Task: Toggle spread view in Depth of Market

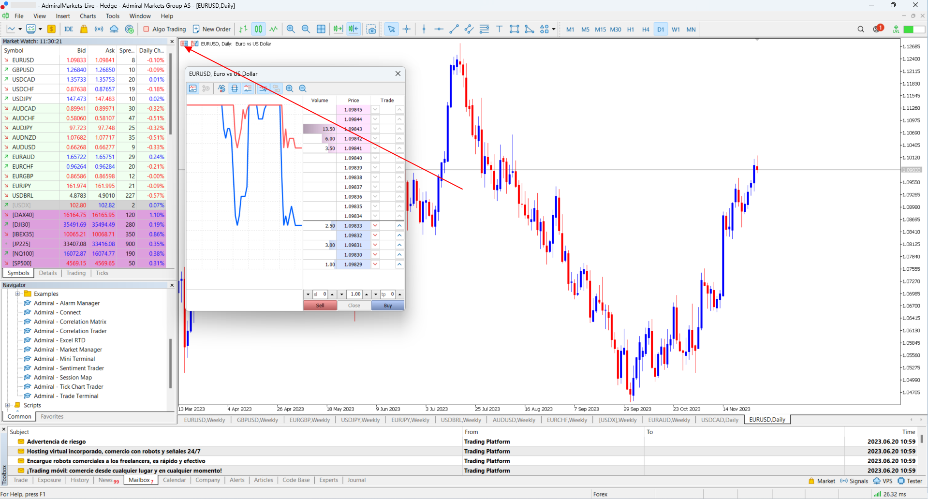Action: tap(235, 88)
